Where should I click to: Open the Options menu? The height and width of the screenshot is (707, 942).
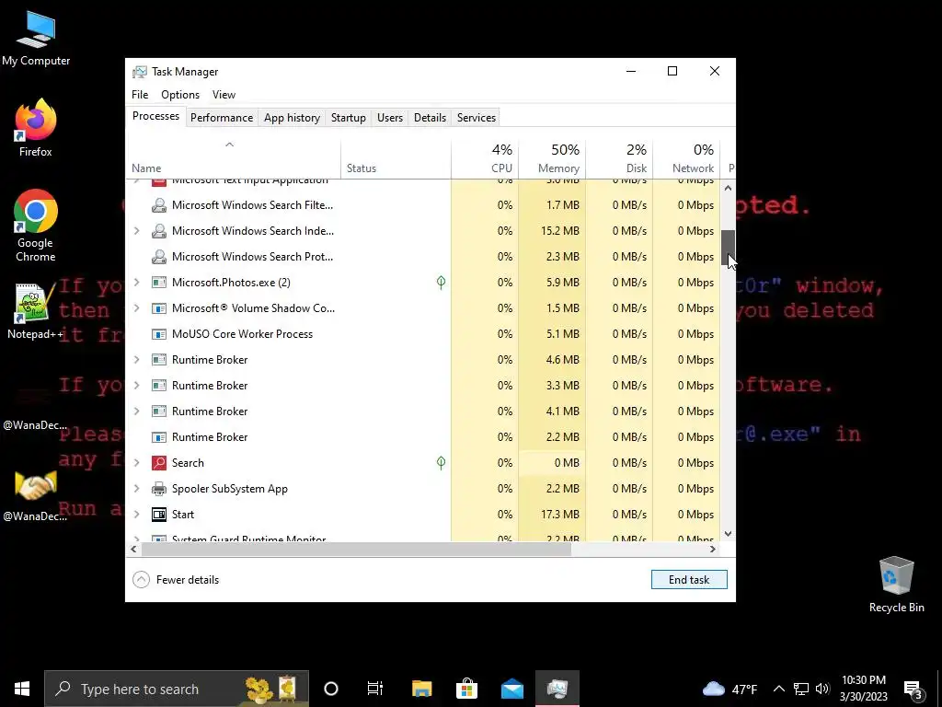pos(180,95)
